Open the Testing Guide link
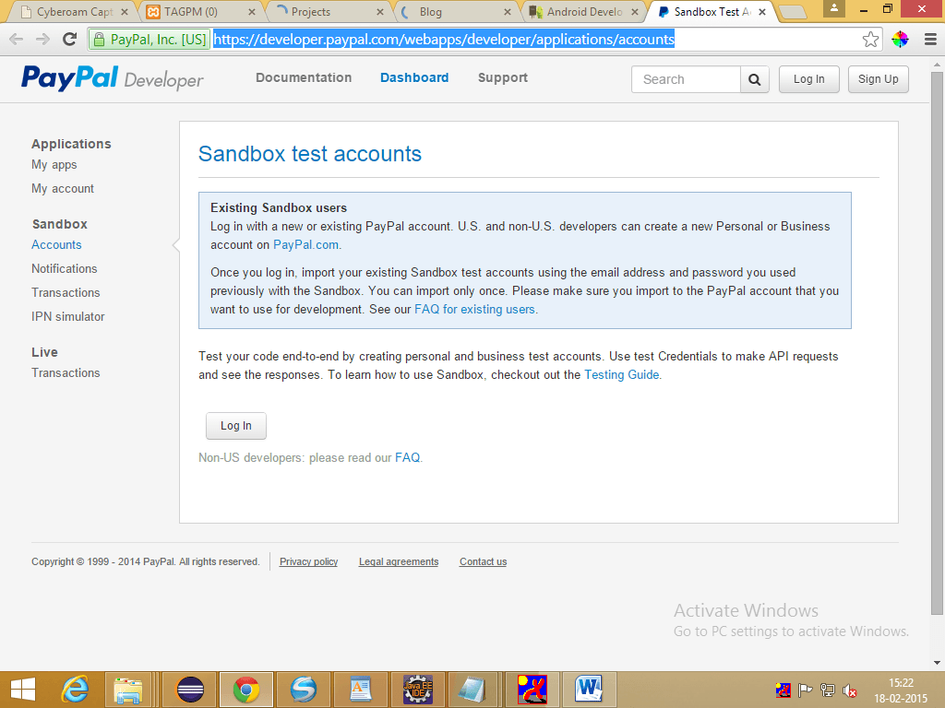 (622, 375)
